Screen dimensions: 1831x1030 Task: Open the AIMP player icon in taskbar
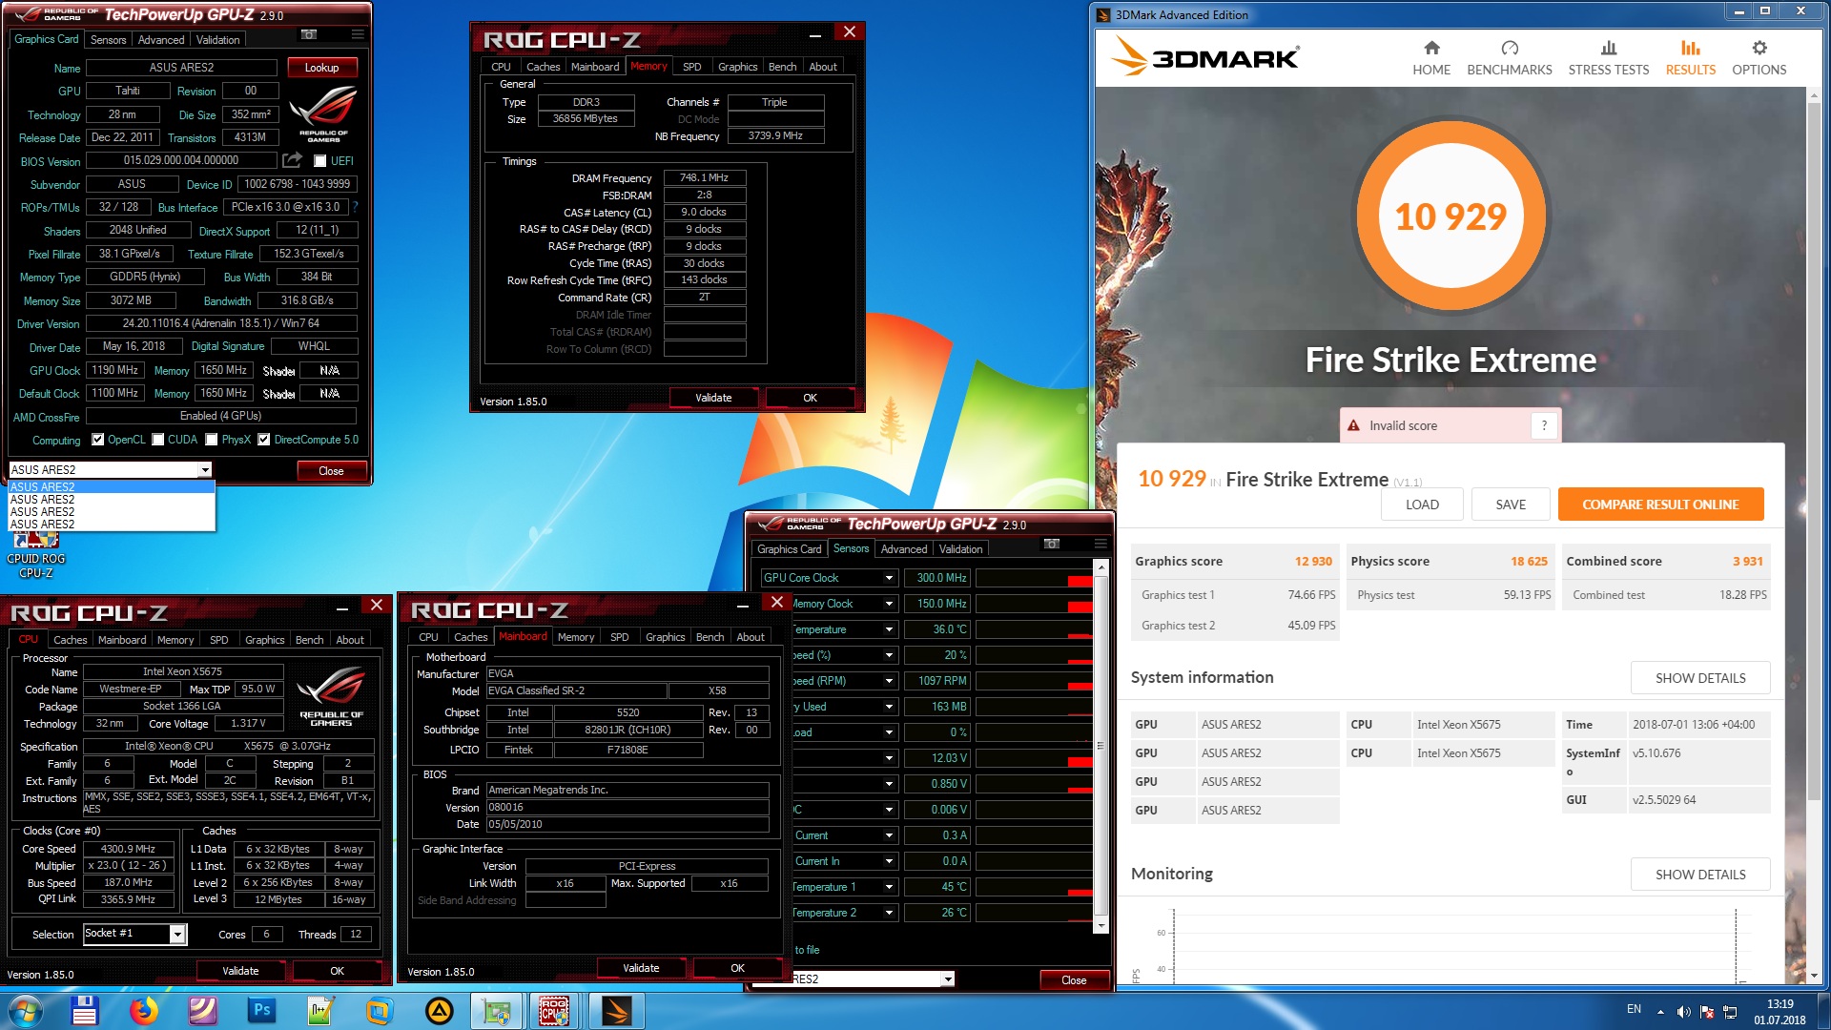point(439,1011)
